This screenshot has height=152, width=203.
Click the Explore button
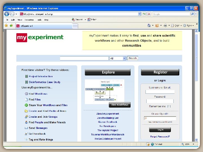(x=108, y=72)
